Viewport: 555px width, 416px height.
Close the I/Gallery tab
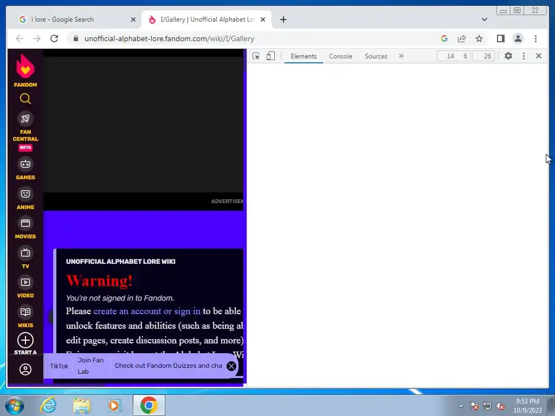[263, 19]
